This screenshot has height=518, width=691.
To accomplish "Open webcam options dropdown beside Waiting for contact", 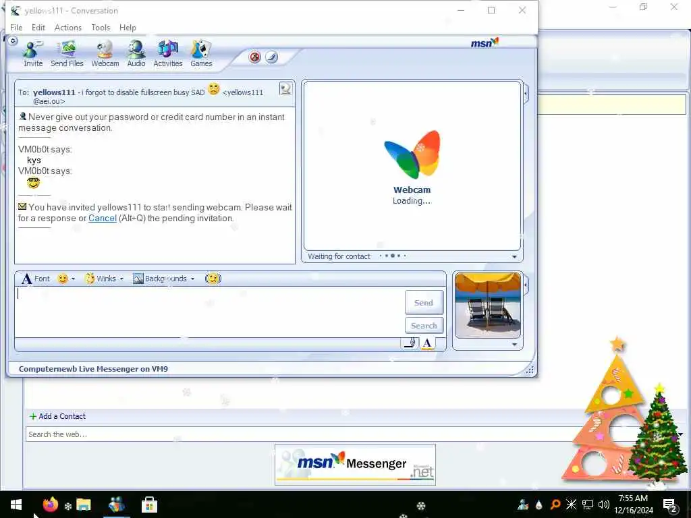I will tap(514, 256).
